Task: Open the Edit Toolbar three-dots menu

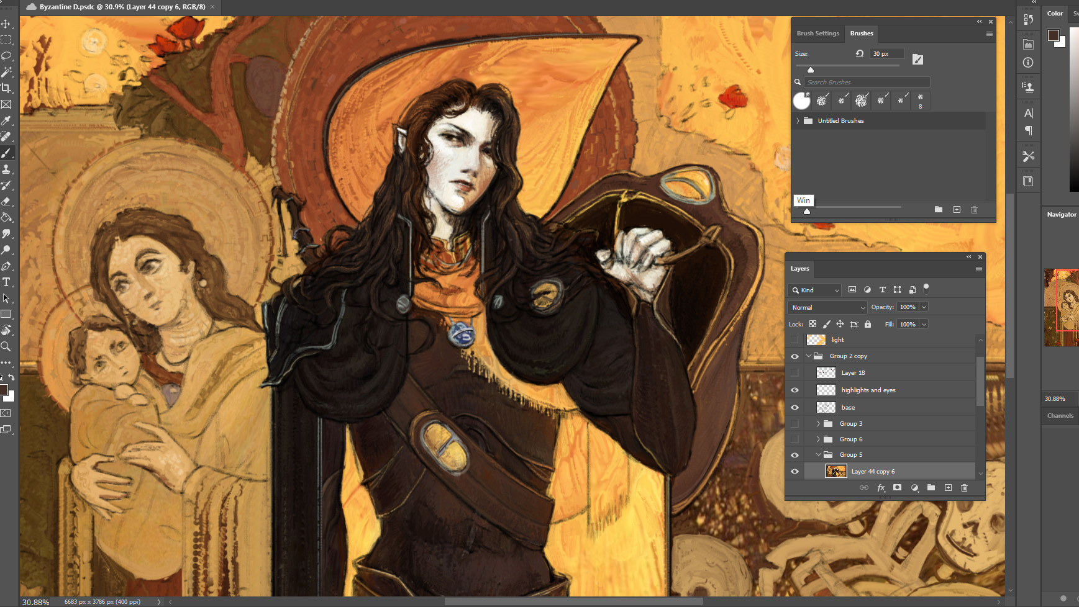Action: 6,362
